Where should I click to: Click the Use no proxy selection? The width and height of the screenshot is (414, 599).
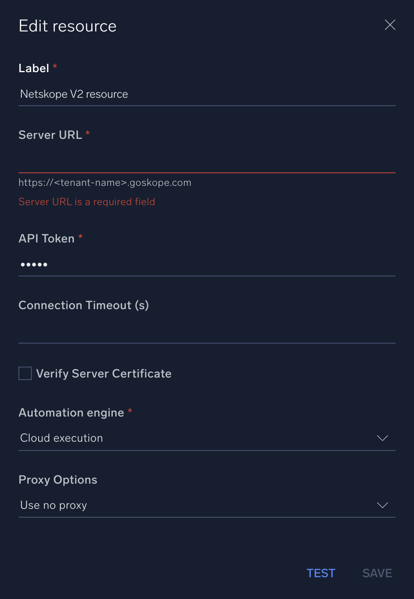(x=53, y=505)
